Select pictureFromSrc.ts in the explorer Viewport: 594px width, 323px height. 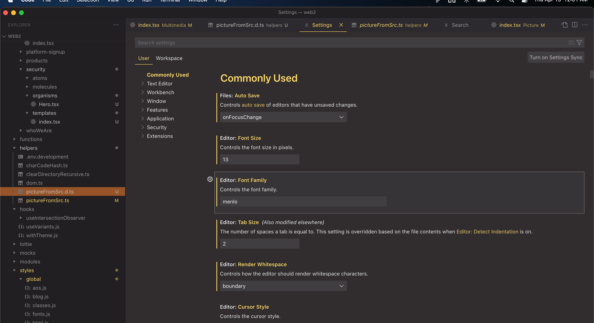[x=63, y=201]
